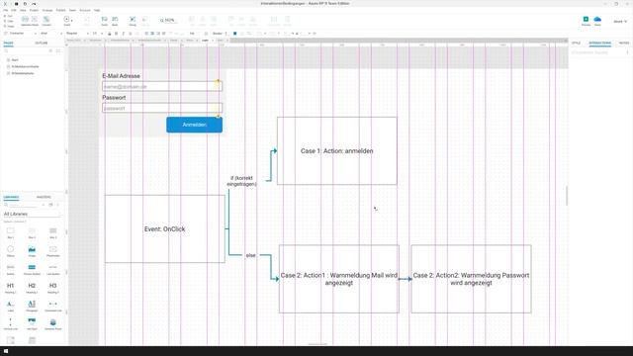Image resolution: width=633 pixels, height=356 pixels.
Task: Switch to the Libraries tab
Action: pos(11,197)
